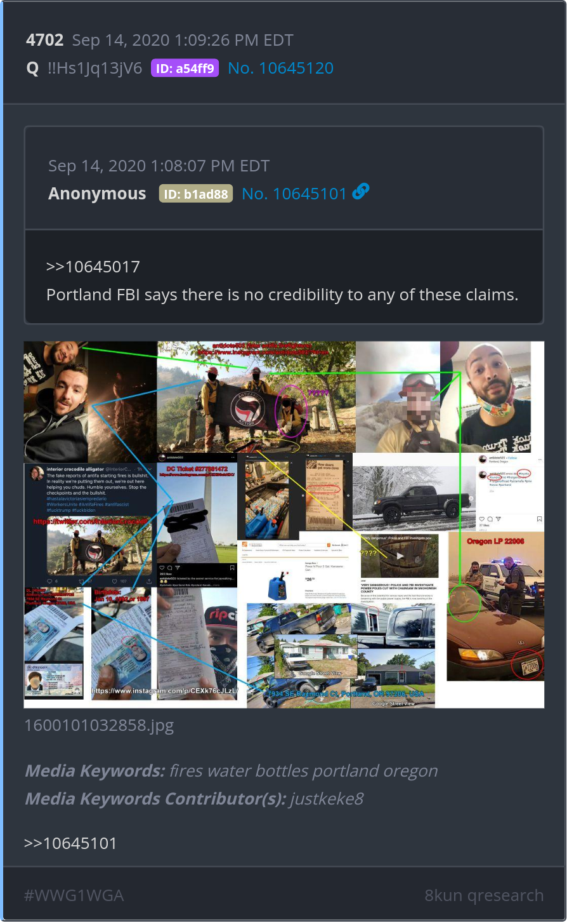
Task: Click the Media Keywords label
Action: click(94, 771)
